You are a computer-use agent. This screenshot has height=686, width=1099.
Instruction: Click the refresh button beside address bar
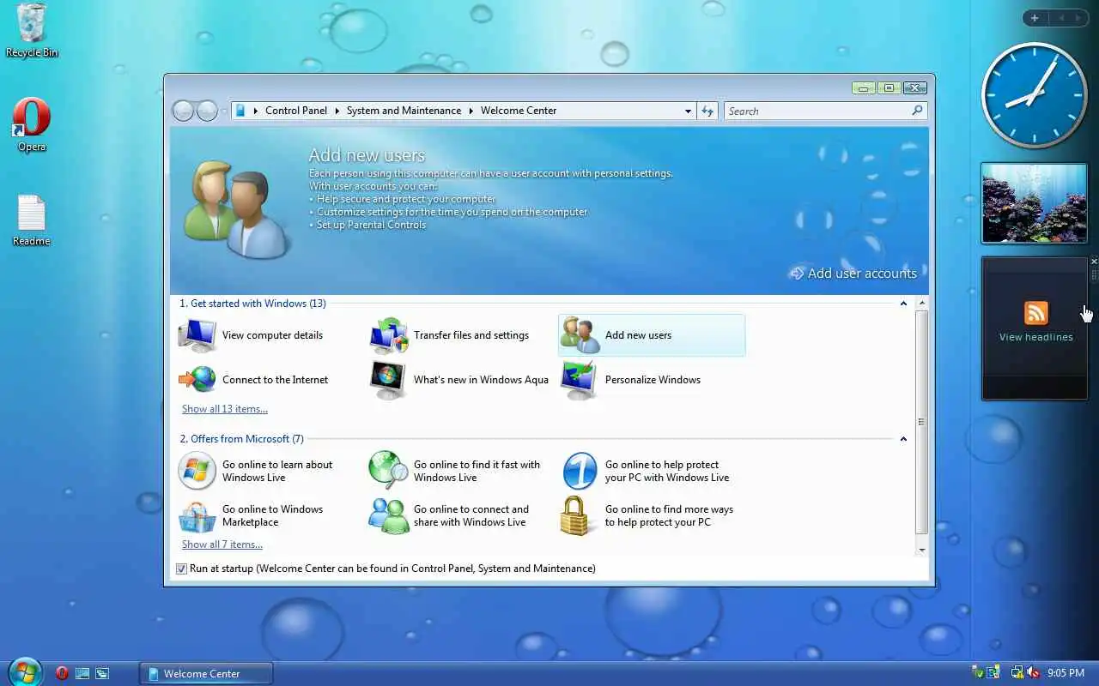(707, 111)
